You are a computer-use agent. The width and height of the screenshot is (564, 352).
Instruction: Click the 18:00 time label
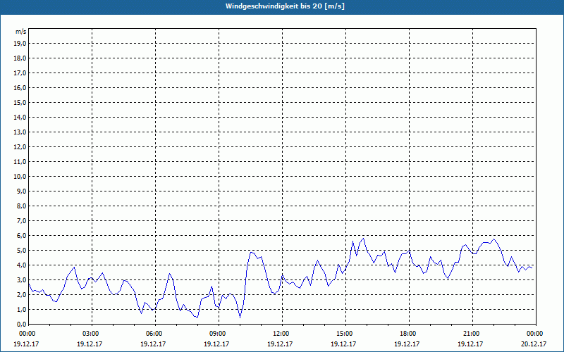pos(410,334)
